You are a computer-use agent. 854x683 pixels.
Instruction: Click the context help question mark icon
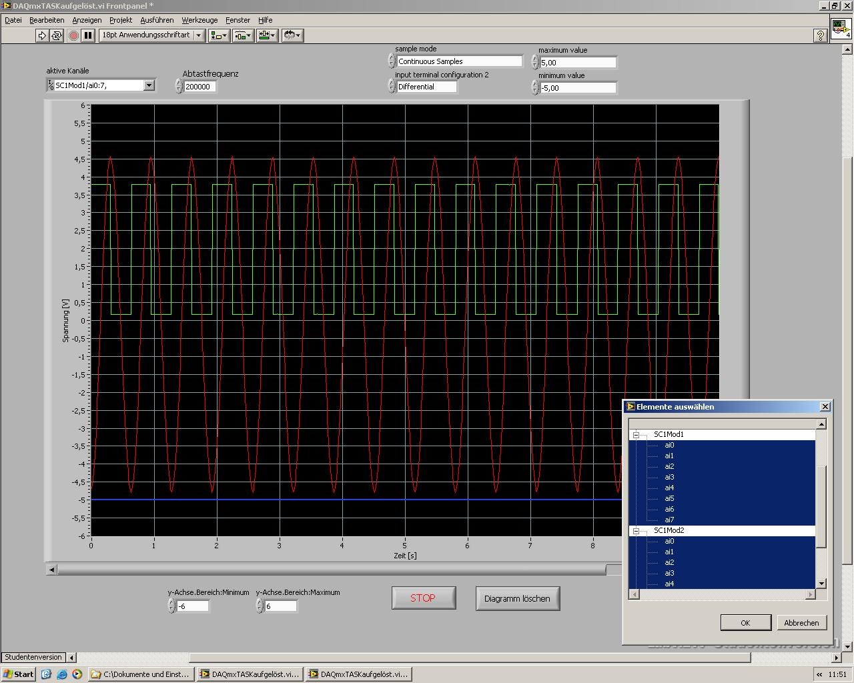point(821,35)
